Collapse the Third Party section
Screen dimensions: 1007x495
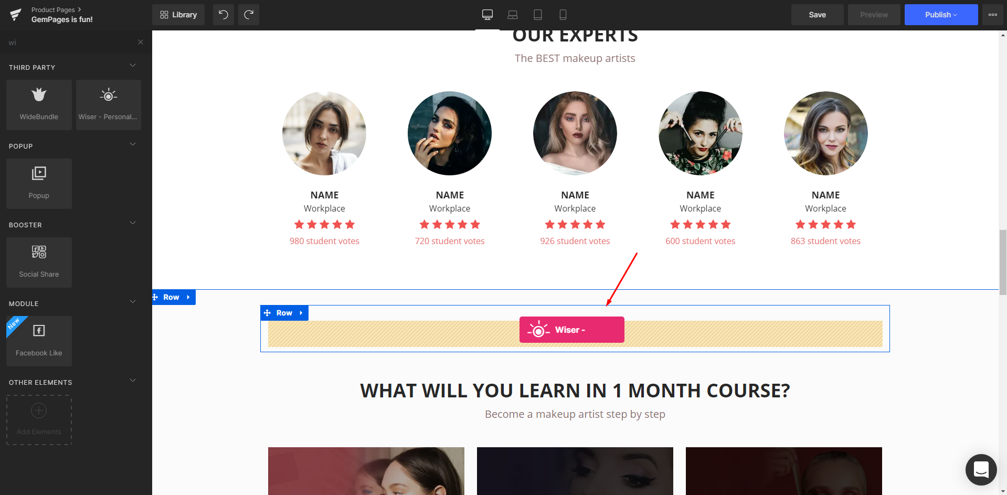pyautogui.click(x=133, y=66)
